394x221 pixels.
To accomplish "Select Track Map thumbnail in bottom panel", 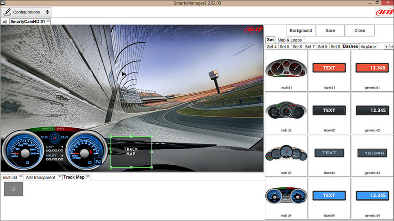I will [13, 189].
